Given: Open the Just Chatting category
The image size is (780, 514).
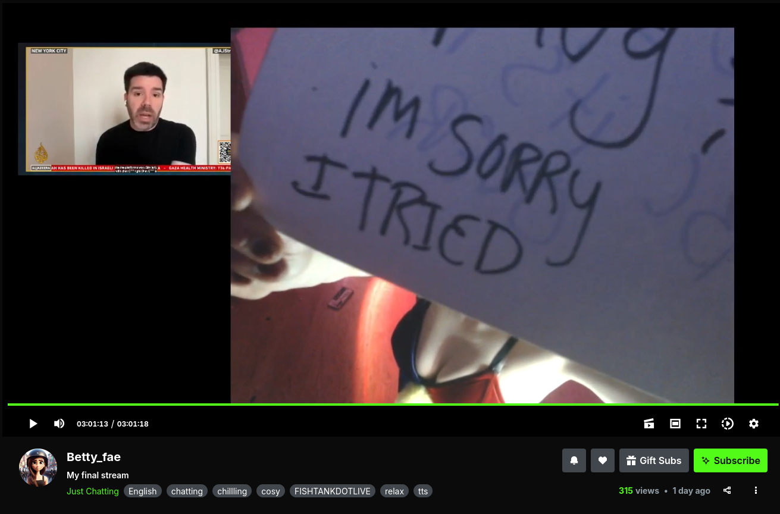Looking at the screenshot, I should point(92,491).
